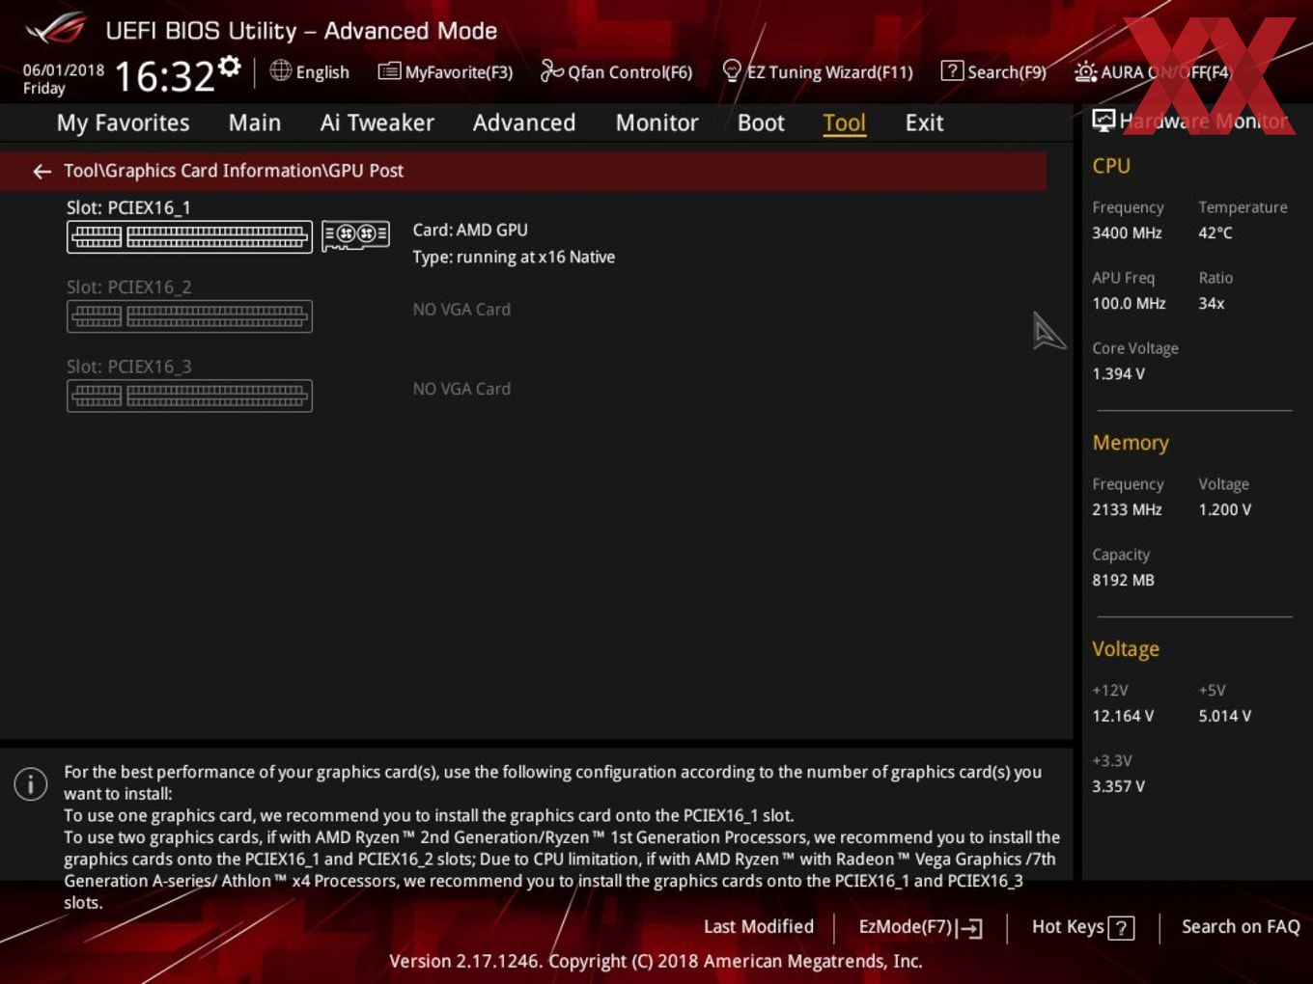Click Memory frequency value 2133 MHz

pos(1127,509)
